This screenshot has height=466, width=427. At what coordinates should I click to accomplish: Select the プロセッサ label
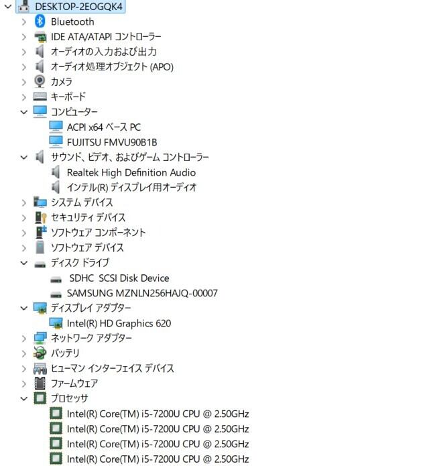70,398
